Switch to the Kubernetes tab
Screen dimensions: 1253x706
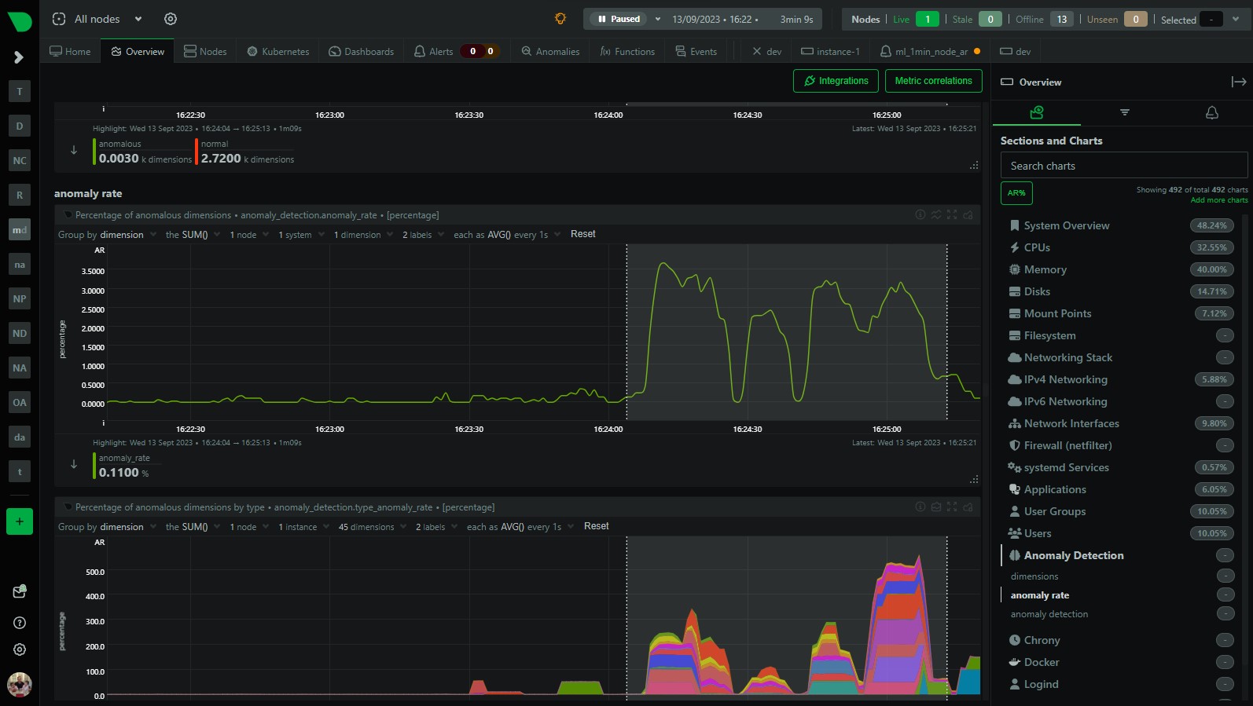click(278, 52)
